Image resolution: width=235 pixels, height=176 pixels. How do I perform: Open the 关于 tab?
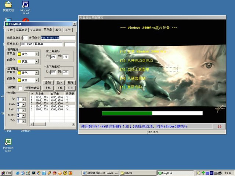click(68, 30)
